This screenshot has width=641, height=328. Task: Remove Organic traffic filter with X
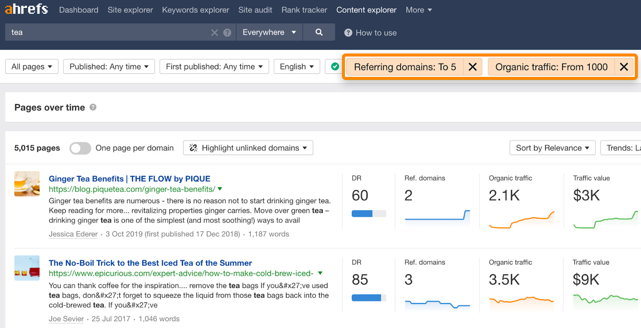click(x=624, y=67)
